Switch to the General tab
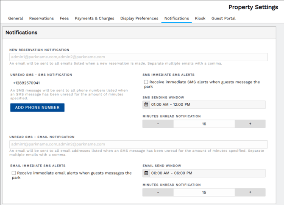Screen dimensions: 284x205 click(x=16, y=19)
